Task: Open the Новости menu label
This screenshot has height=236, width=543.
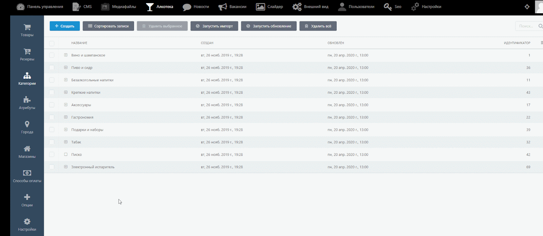Action: (x=201, y=7)
